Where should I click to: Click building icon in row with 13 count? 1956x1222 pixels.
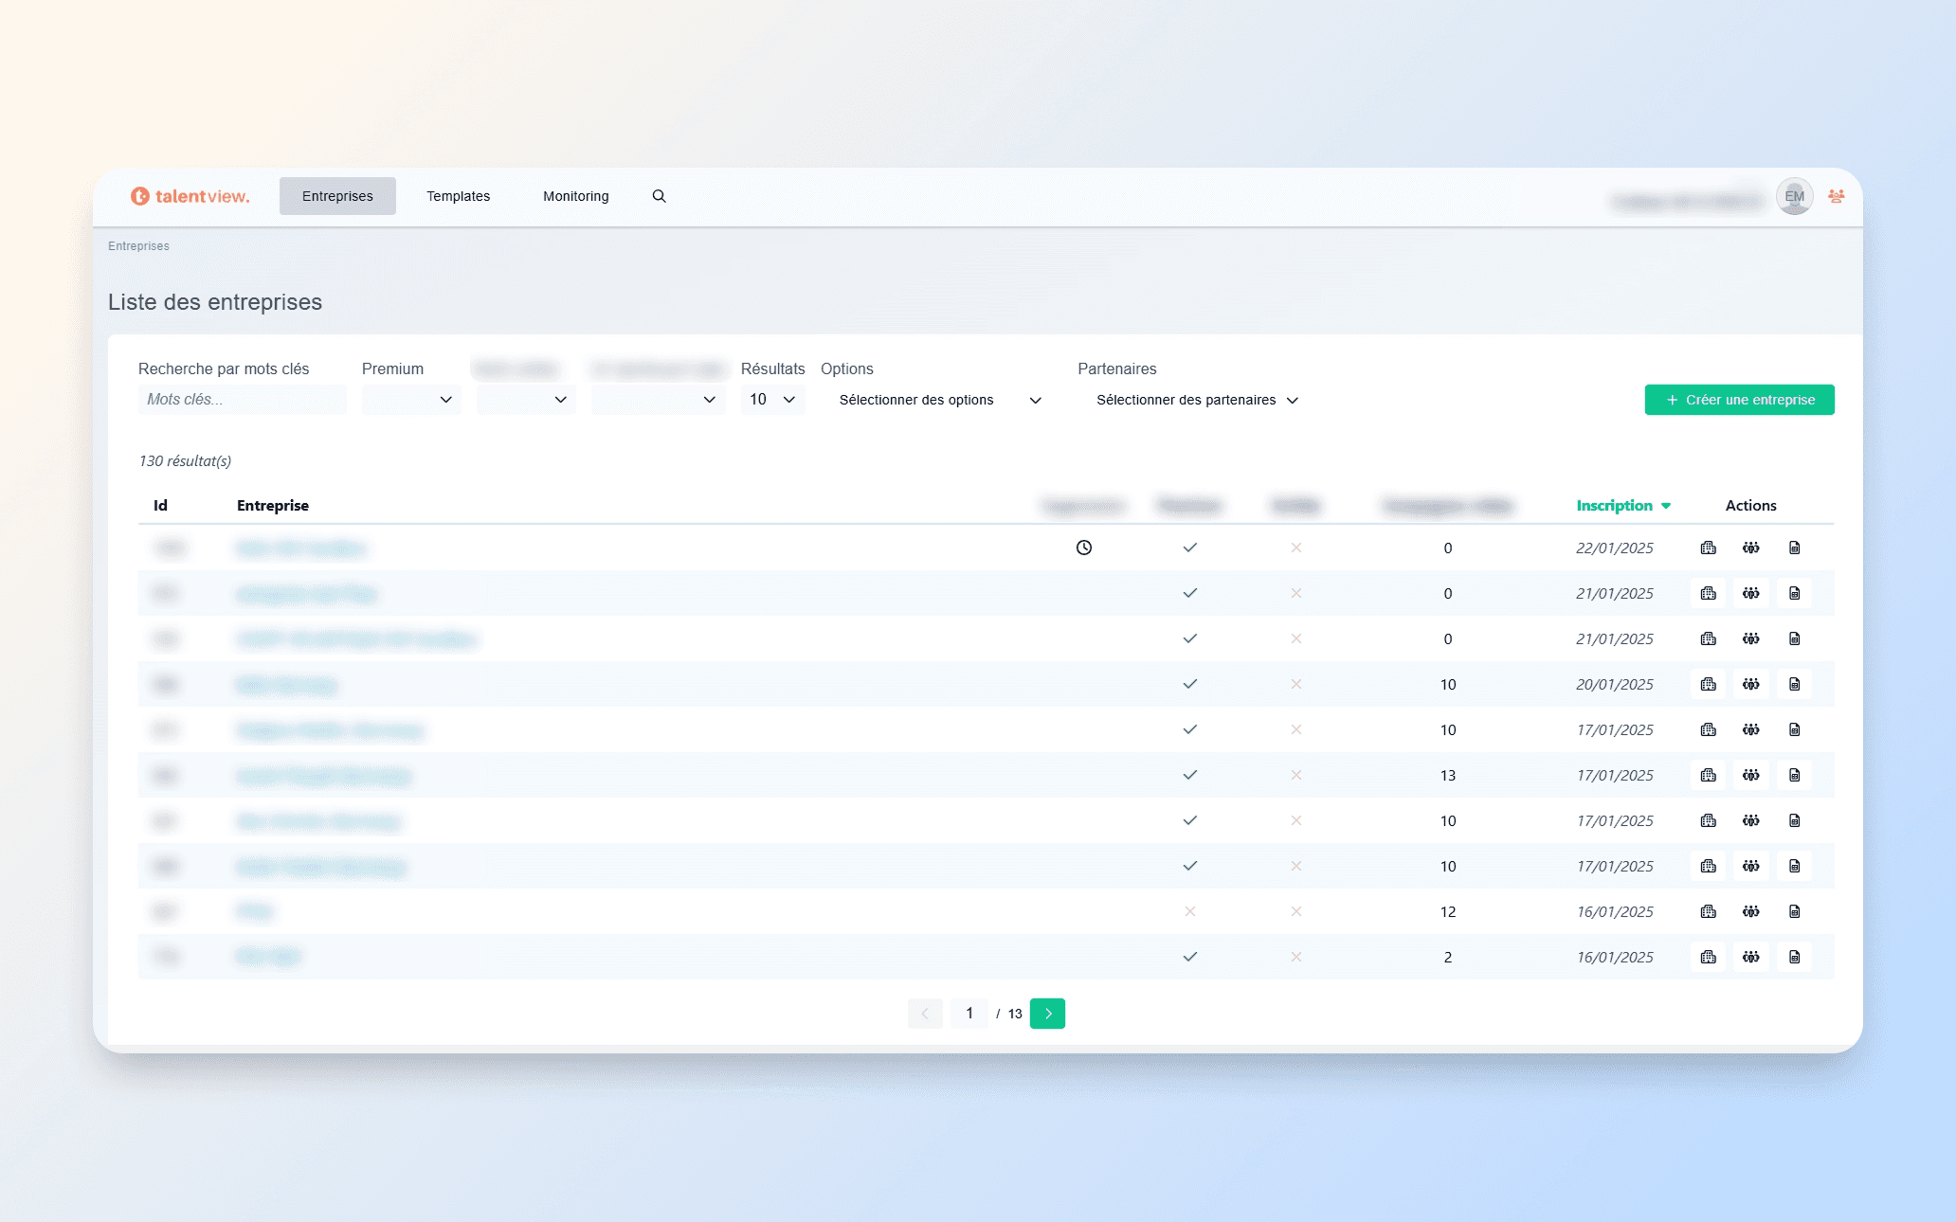point(1708,775)
